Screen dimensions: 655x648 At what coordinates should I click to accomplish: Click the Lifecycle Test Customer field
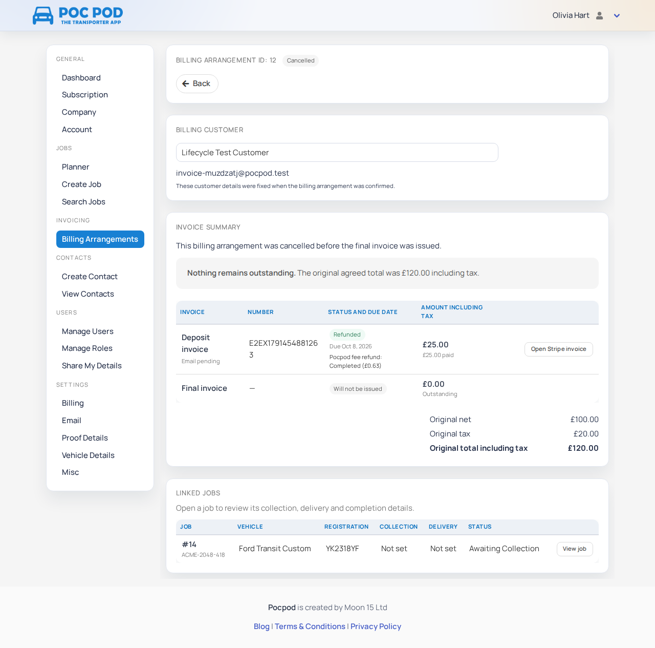(x=337, y=153)
